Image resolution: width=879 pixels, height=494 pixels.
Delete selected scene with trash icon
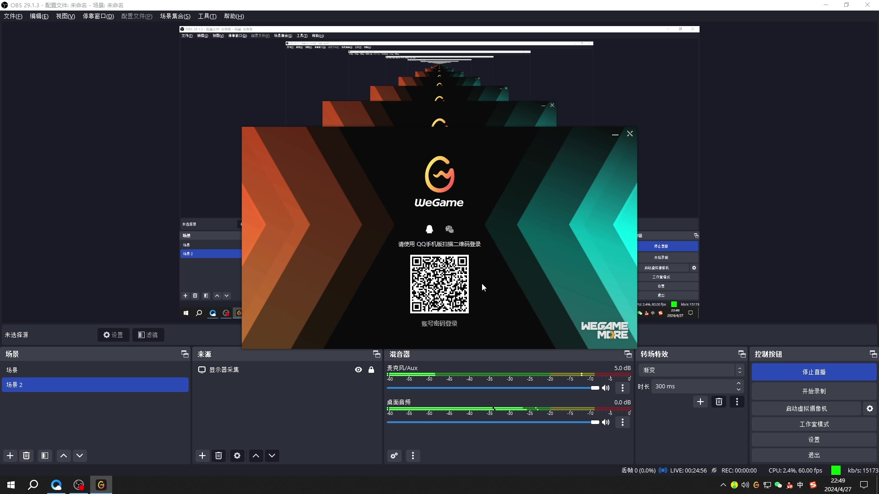coord(27,456)
